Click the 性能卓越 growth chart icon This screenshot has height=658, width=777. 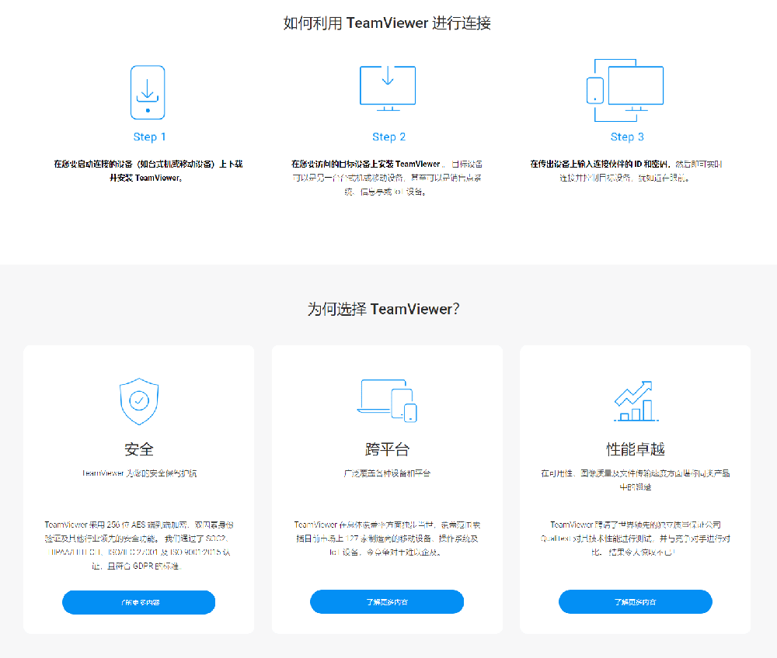coord(635,400)
